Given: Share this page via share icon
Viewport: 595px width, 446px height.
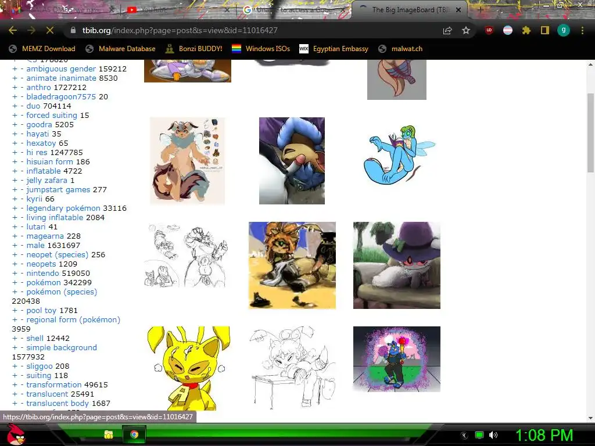Looking at the screenshot, I should click(x=447, y=30).
